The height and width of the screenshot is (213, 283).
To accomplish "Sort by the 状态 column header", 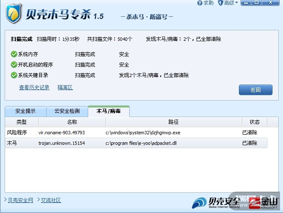I will (255, 122).
